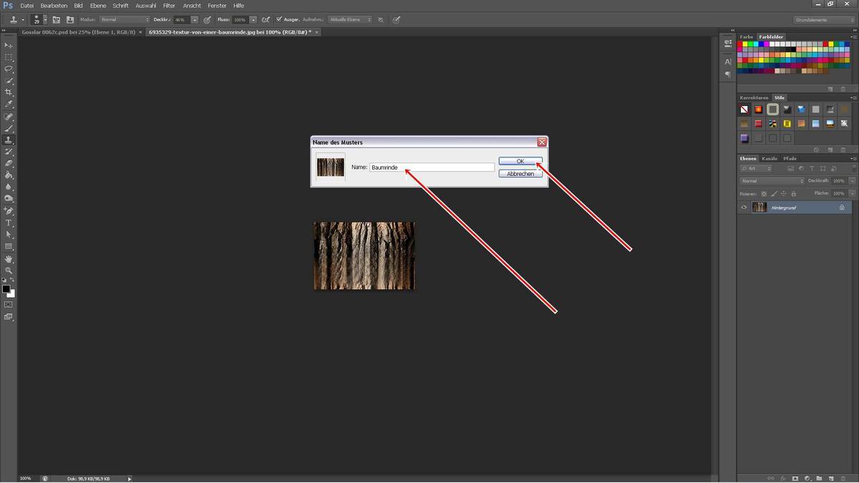
Task: Delete layer via trash icon at bottom
Action: coord(842,478)
